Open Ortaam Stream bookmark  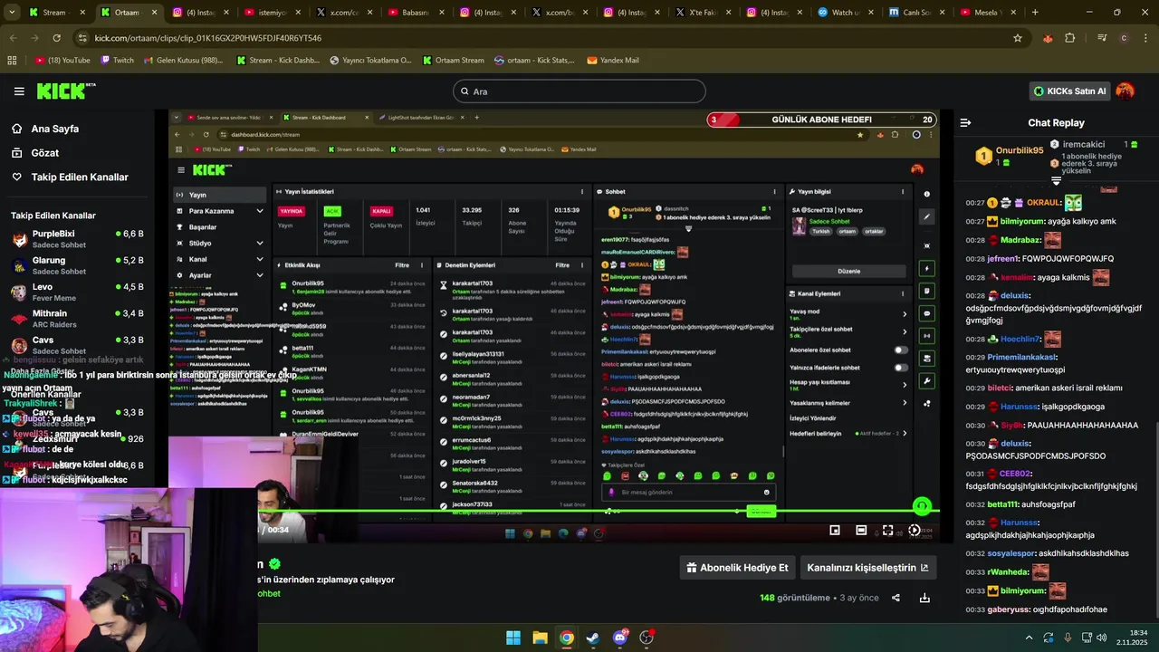coord(453,60)
